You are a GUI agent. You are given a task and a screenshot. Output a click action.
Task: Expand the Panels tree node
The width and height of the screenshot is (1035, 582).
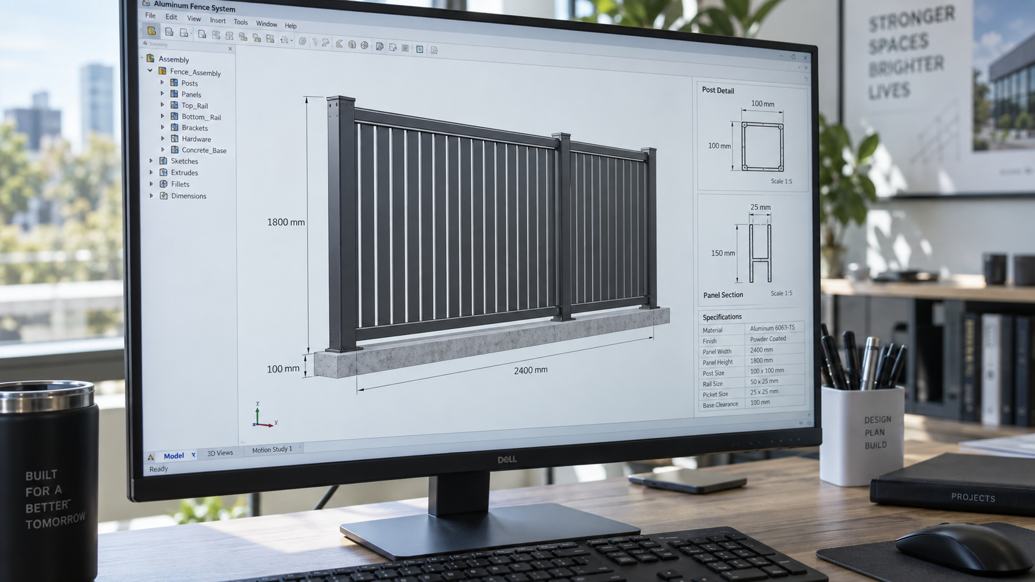(162, 93)
